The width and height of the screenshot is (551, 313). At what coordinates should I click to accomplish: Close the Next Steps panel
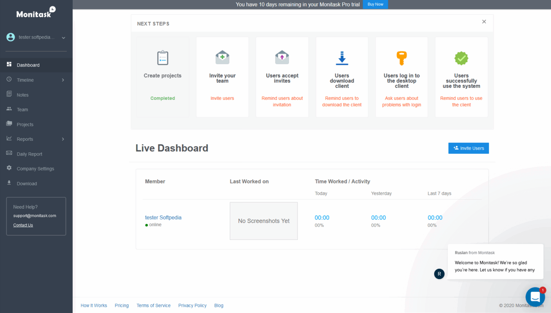484,22
